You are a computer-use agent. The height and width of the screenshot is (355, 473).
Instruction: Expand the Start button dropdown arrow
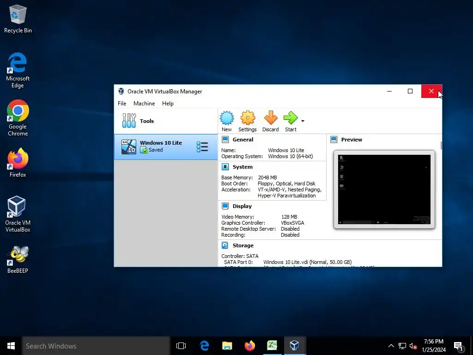pos(303,121)
